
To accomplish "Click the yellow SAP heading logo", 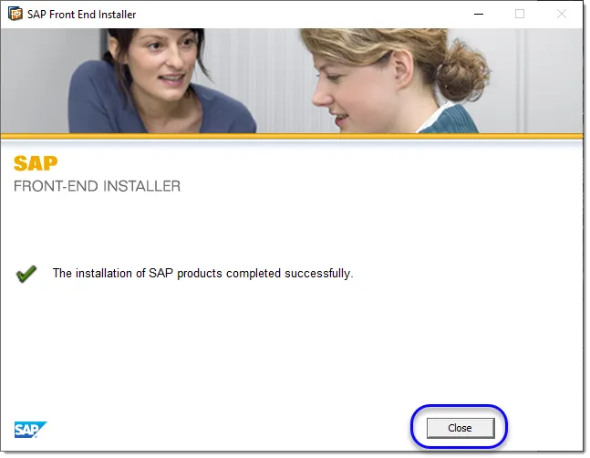I will [x=36, y=163].
